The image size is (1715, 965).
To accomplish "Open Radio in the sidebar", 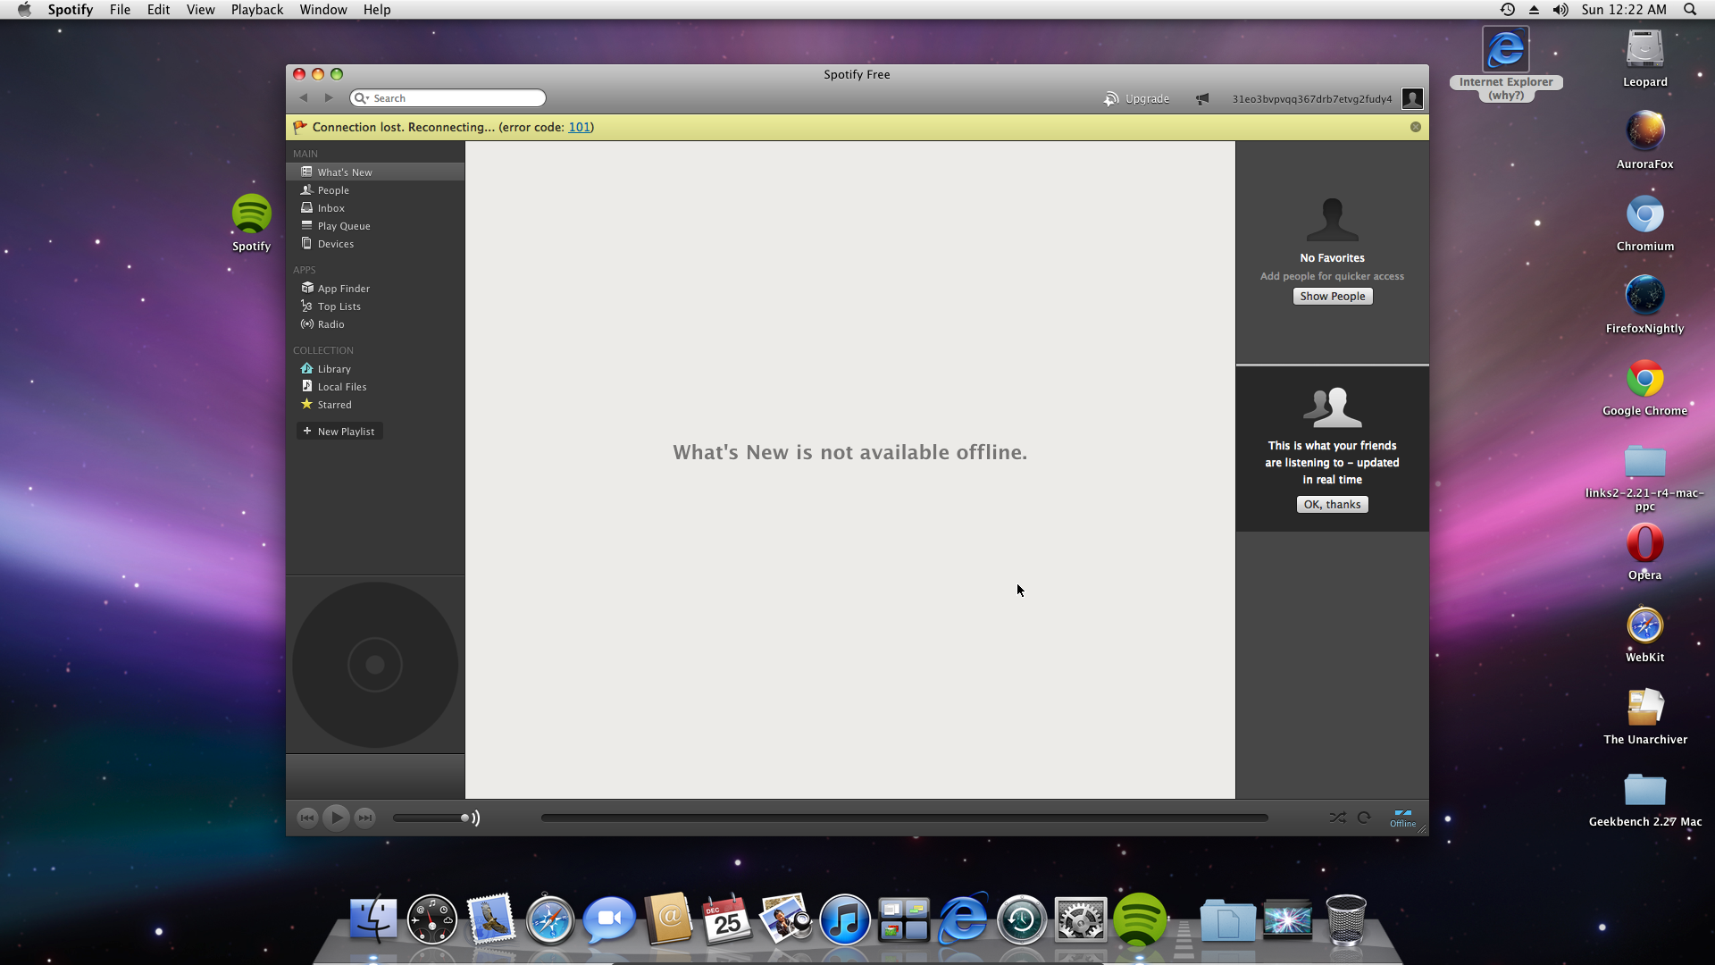I will click(x=330, y=324).
